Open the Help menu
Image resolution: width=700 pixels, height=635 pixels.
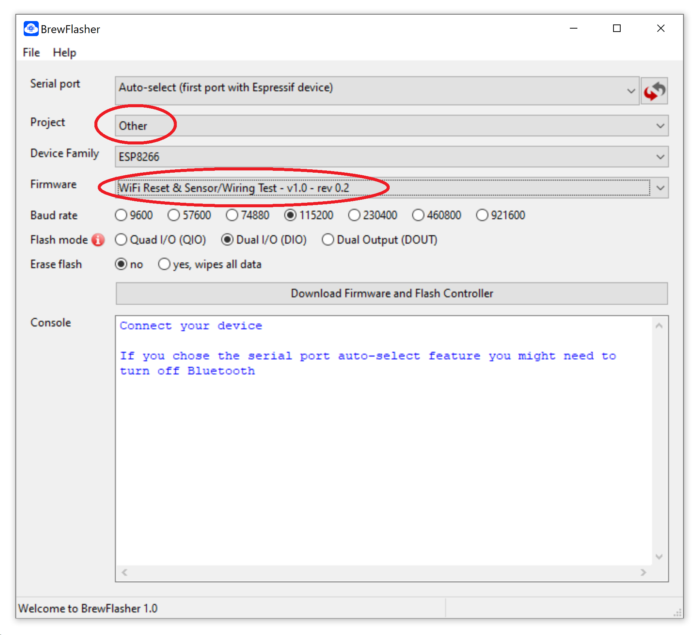tap(64, 52)
